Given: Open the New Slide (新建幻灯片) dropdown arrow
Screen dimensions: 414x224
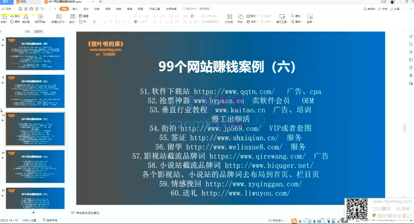Looking at the screenshot, I should (66, 22).
